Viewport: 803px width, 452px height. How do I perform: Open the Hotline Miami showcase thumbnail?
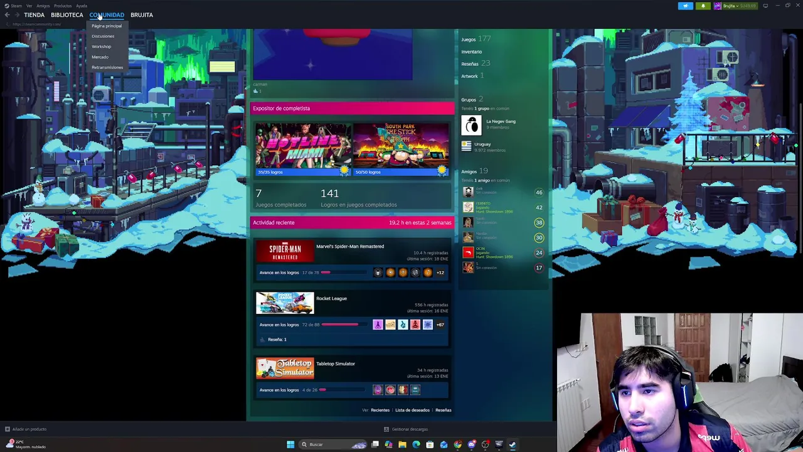(303, 149)
